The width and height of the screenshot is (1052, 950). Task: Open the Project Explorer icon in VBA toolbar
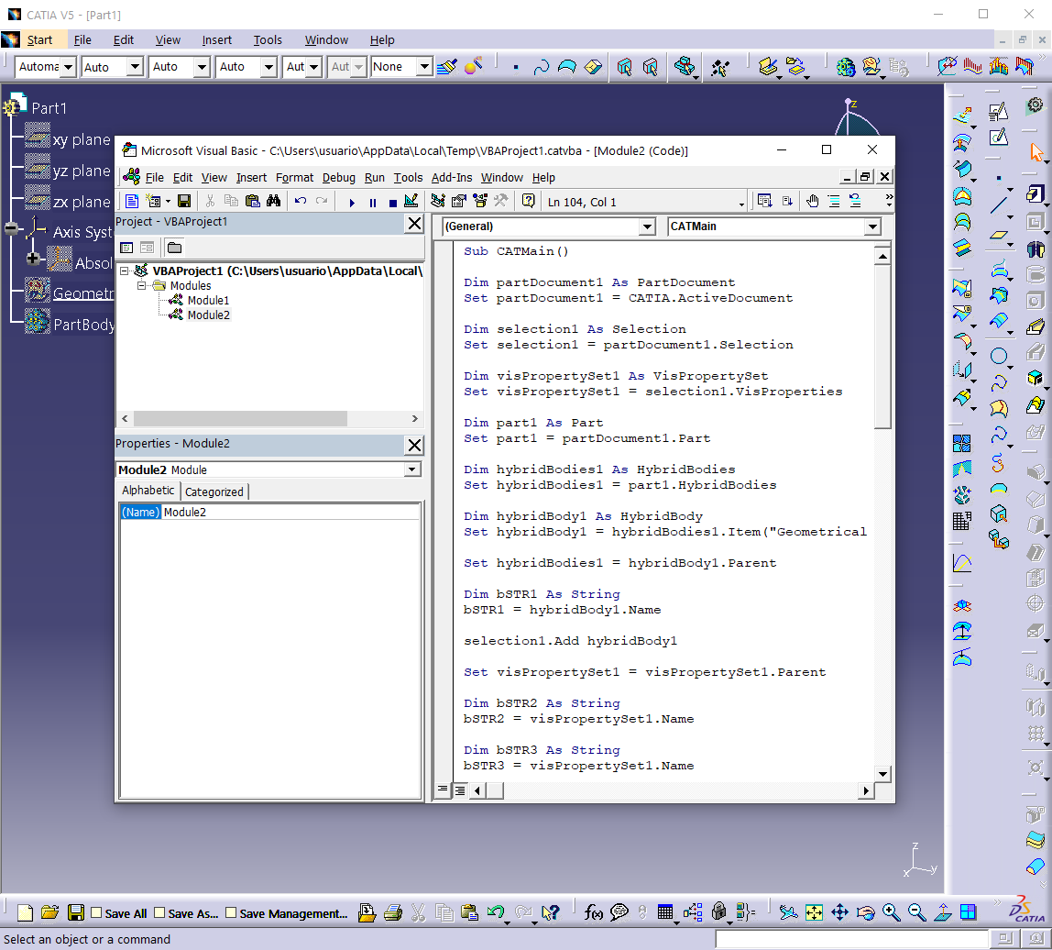[438, 201]
